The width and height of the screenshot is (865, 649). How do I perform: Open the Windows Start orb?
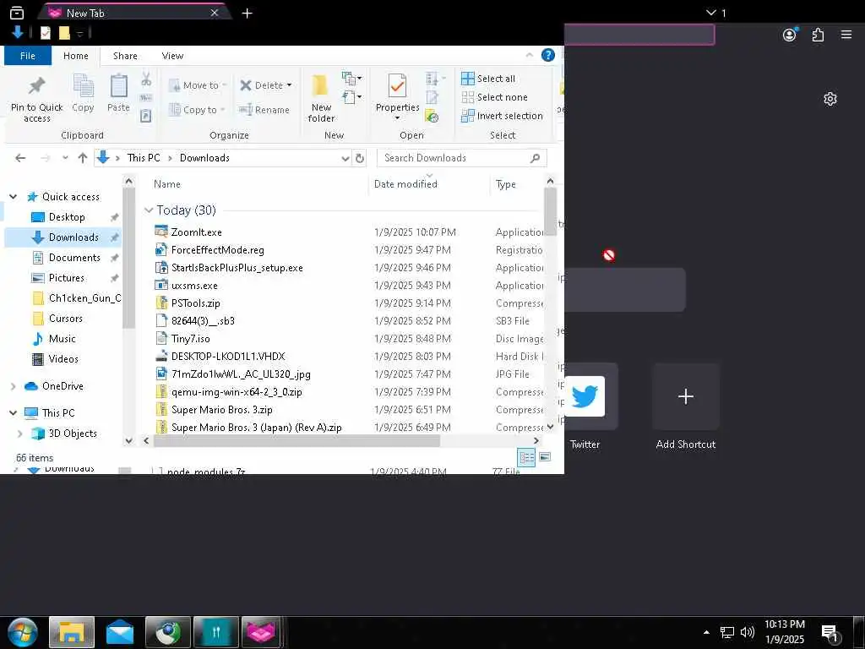click(21, 632)
